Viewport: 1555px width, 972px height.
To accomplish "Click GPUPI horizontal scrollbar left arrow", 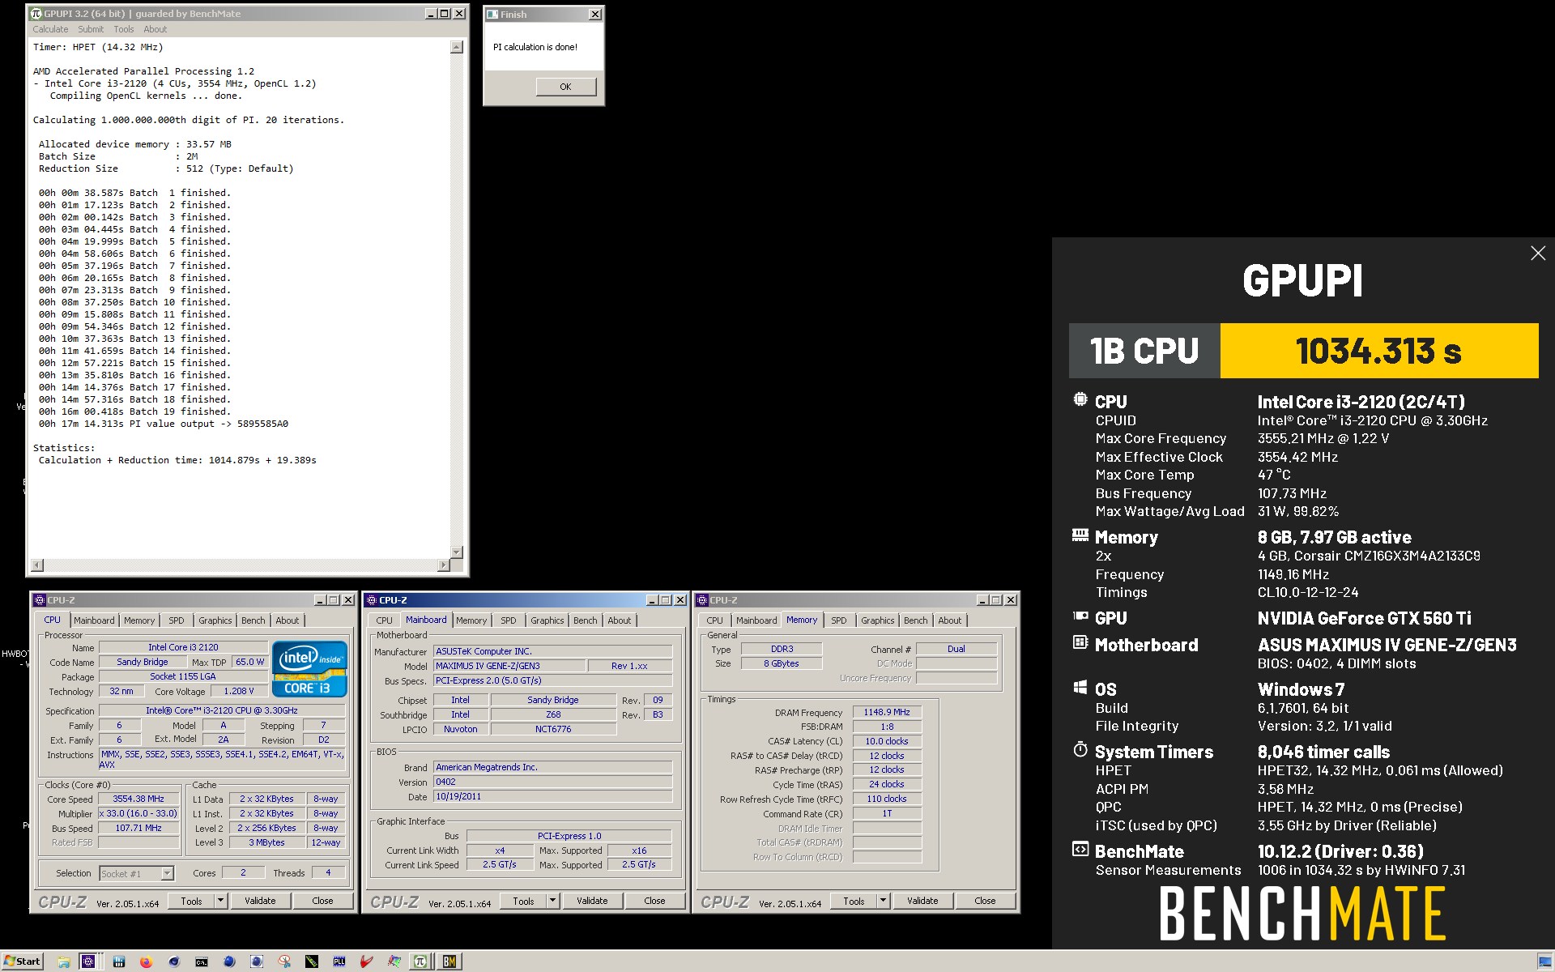I will click(x=36, y=565).
